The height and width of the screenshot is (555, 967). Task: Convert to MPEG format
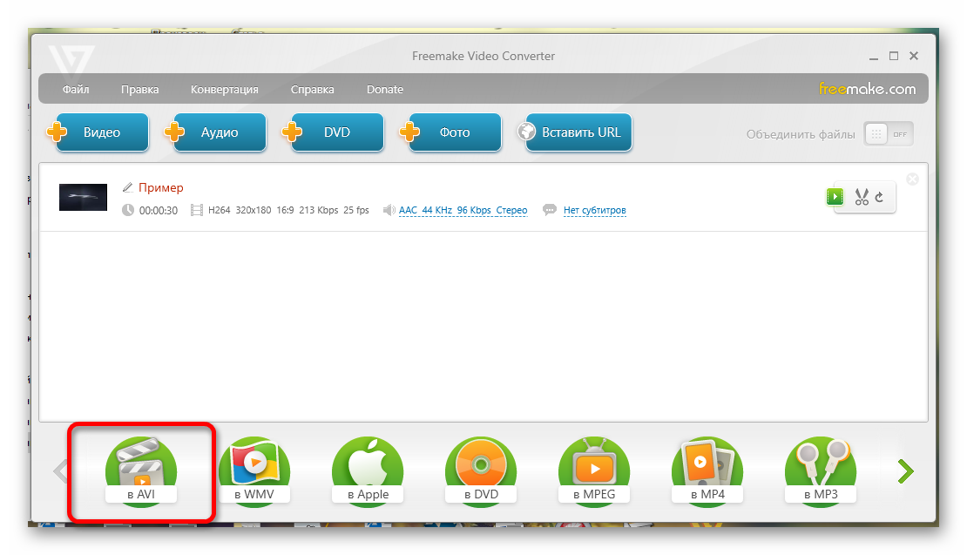tap(594, 471)
